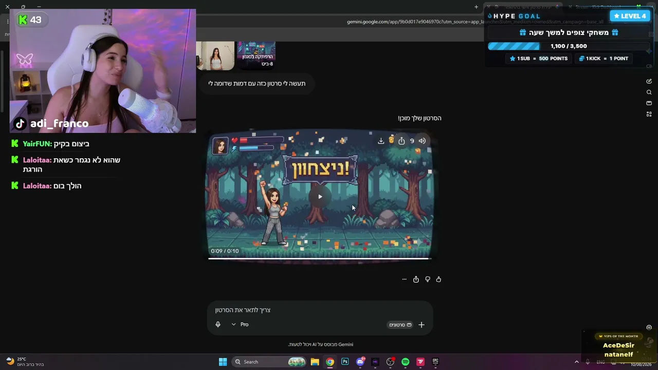Open search in the Gemini sidebar

pos(649,92)
